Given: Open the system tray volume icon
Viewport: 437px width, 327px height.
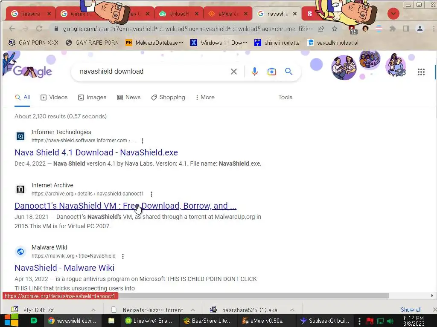Looking at the screenshot, I should point(390,321).
